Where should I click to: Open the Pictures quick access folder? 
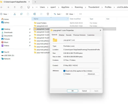(x=6, y=39)
